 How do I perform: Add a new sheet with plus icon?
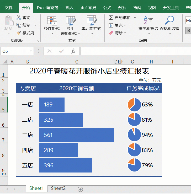click(80, 189)
